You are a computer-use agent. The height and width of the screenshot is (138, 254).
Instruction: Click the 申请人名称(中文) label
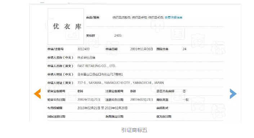[x=60, y=57]
